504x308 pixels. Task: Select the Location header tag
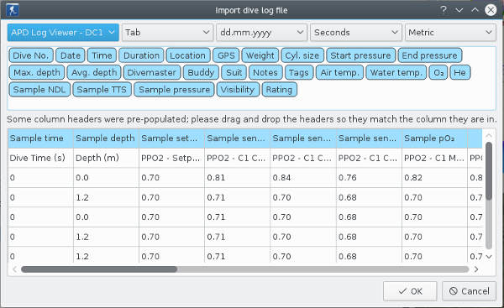coord(188,55)
